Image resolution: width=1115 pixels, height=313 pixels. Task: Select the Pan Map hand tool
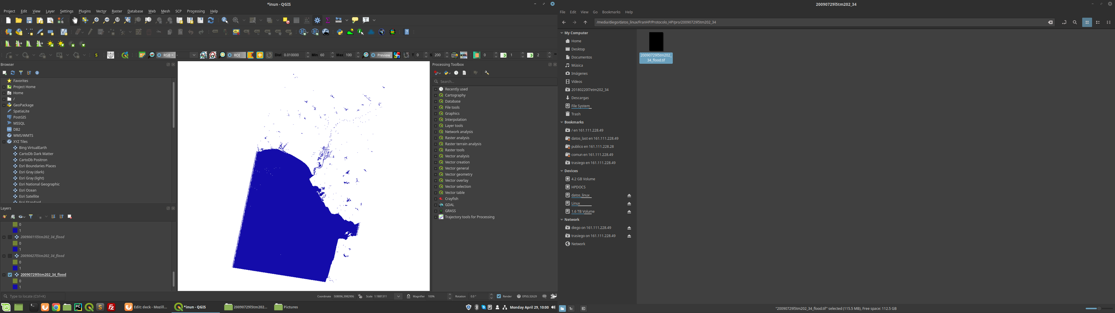[x=75, y=20]
